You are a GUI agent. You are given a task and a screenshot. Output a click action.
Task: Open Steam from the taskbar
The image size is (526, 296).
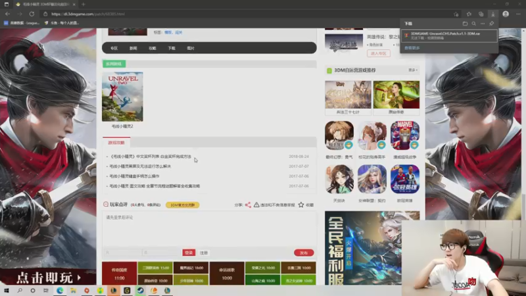pos(140,291)
